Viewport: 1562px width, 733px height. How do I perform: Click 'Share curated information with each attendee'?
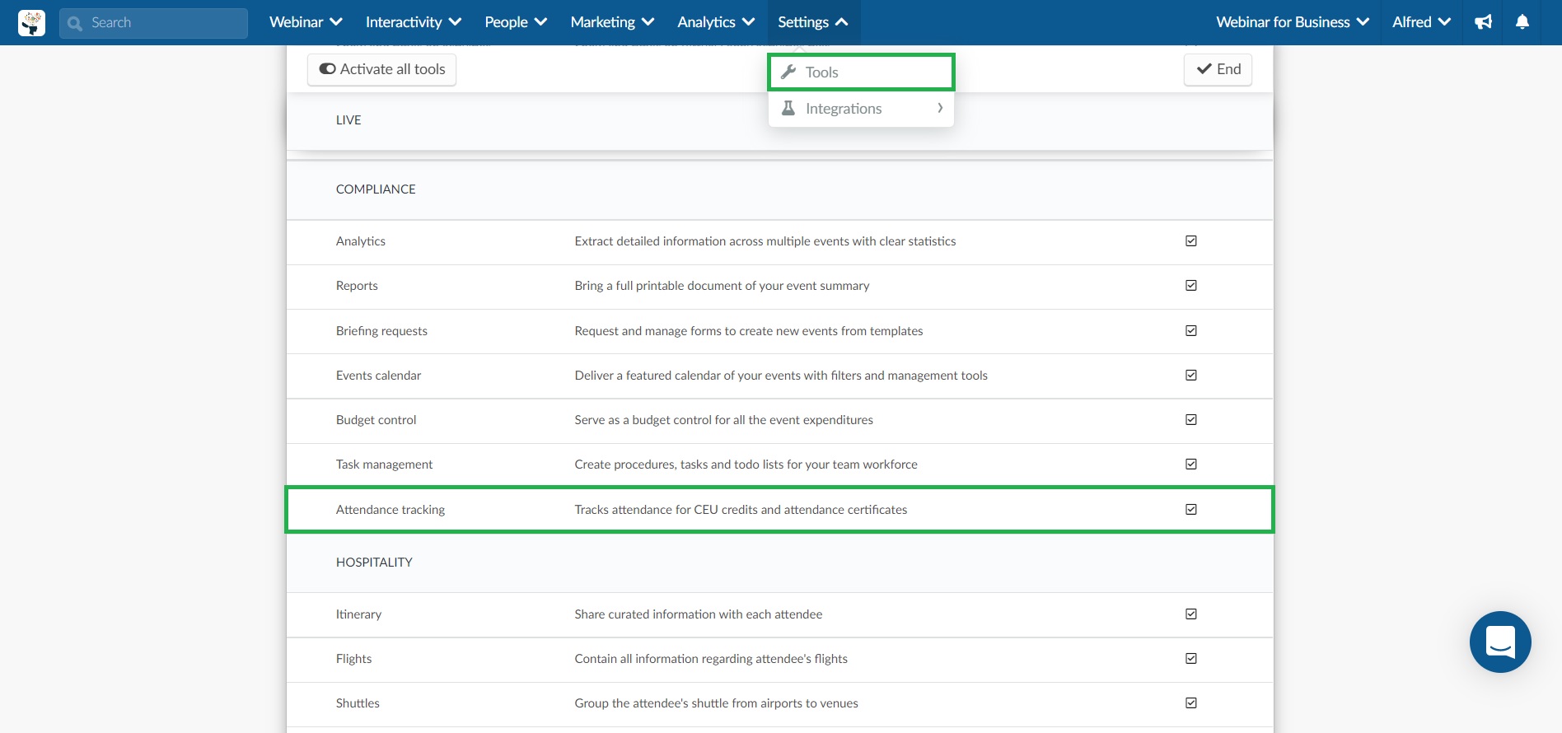tap(699, 614)
